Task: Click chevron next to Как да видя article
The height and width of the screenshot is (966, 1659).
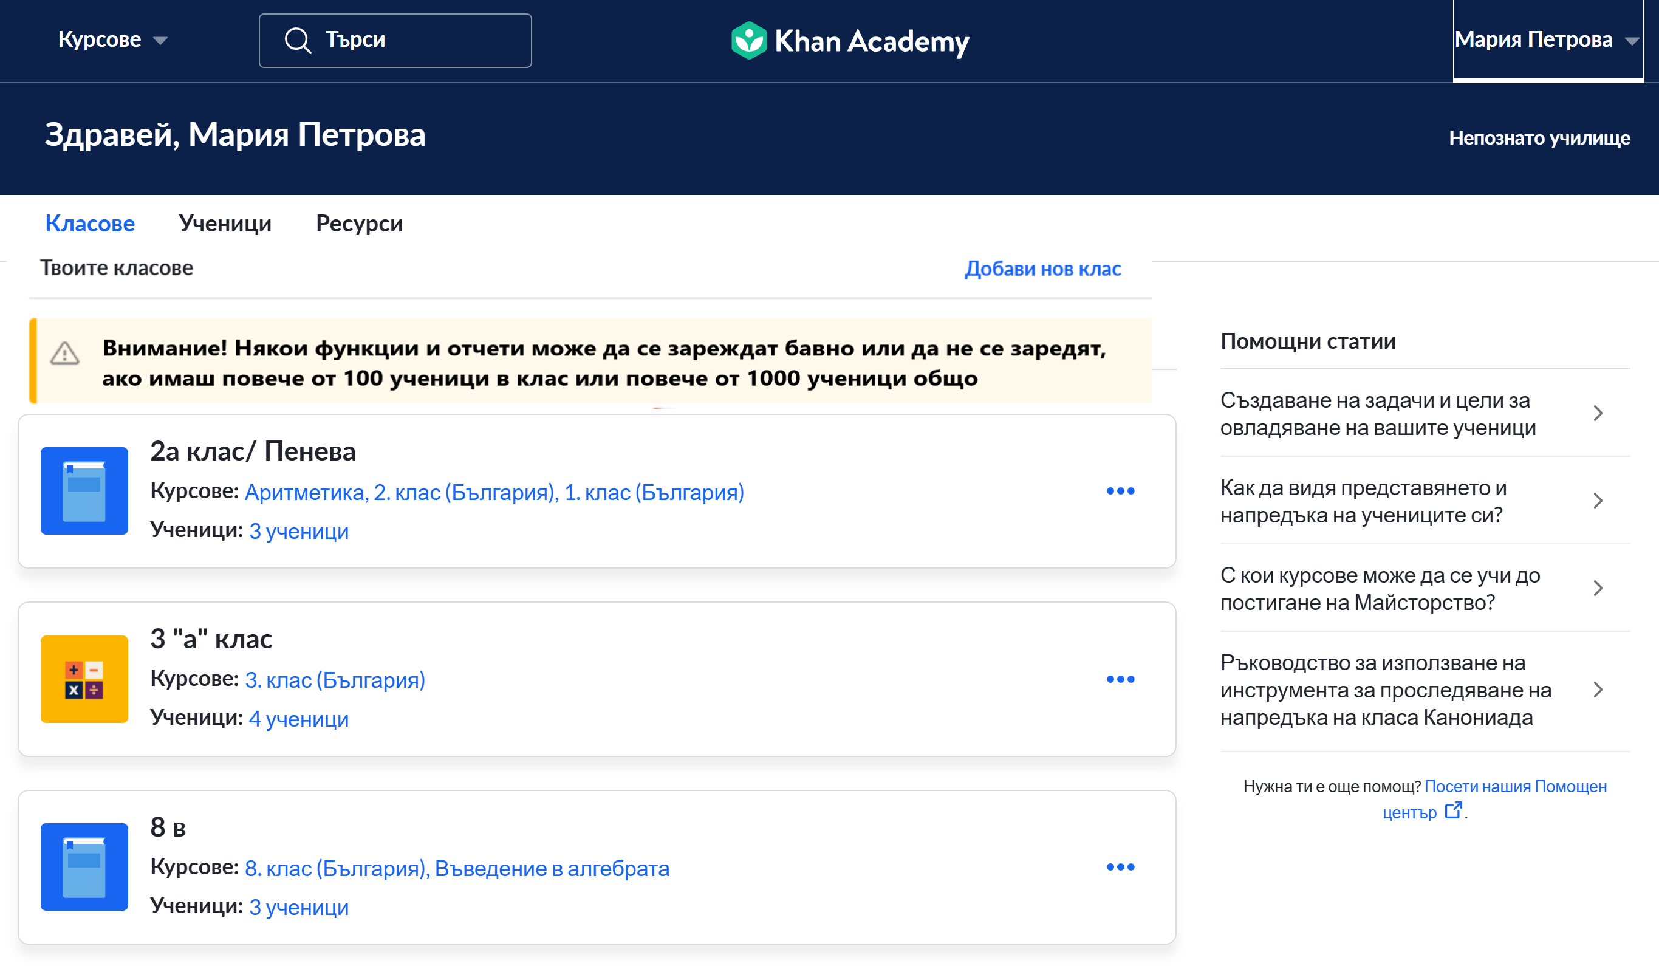Action: 1598,501
